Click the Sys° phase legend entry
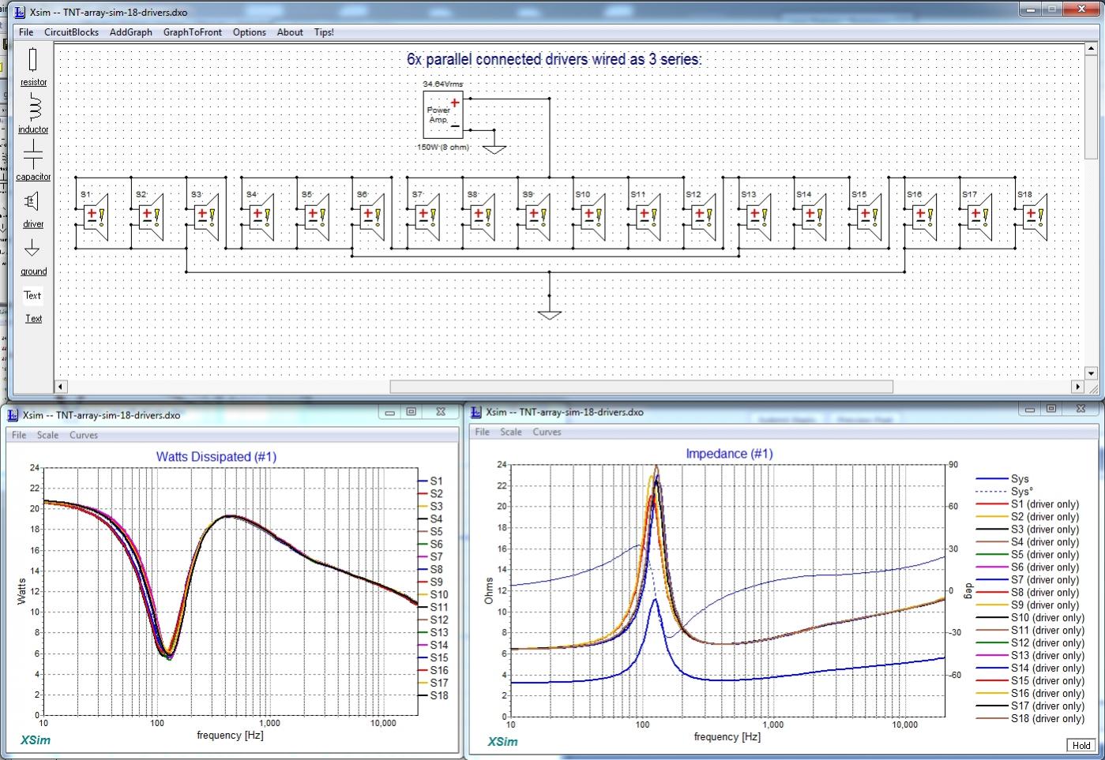The width and height of the screenshot is (1105, 760). coord(1005,492)
